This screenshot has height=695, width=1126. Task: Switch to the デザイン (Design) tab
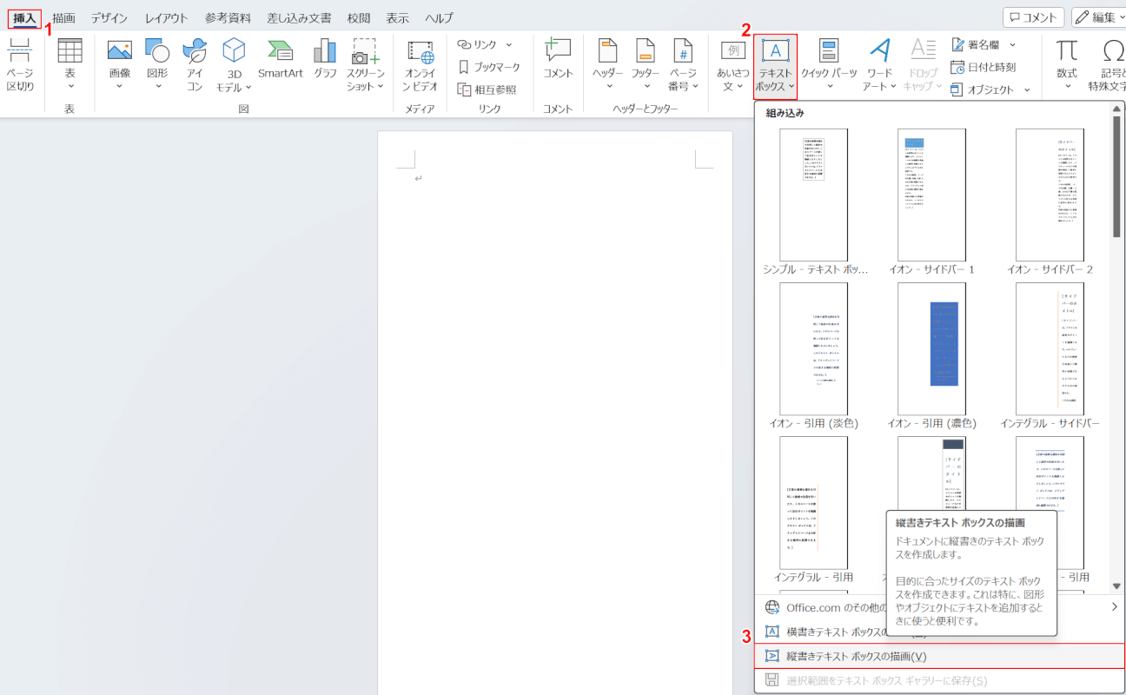coord(109,17)
